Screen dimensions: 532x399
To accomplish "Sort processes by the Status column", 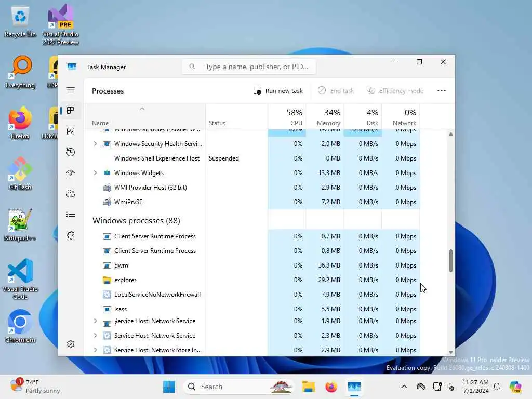I will pos(236,116).
